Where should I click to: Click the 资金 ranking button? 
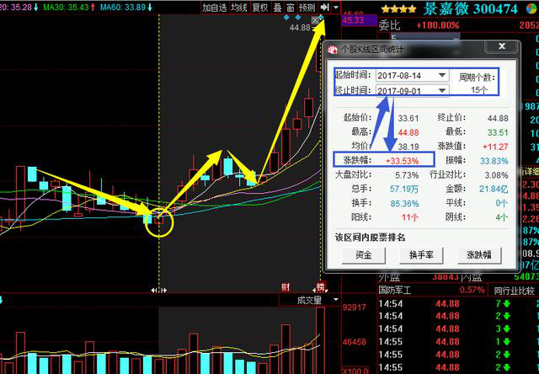pyautogui.click(x=365, y=254)
